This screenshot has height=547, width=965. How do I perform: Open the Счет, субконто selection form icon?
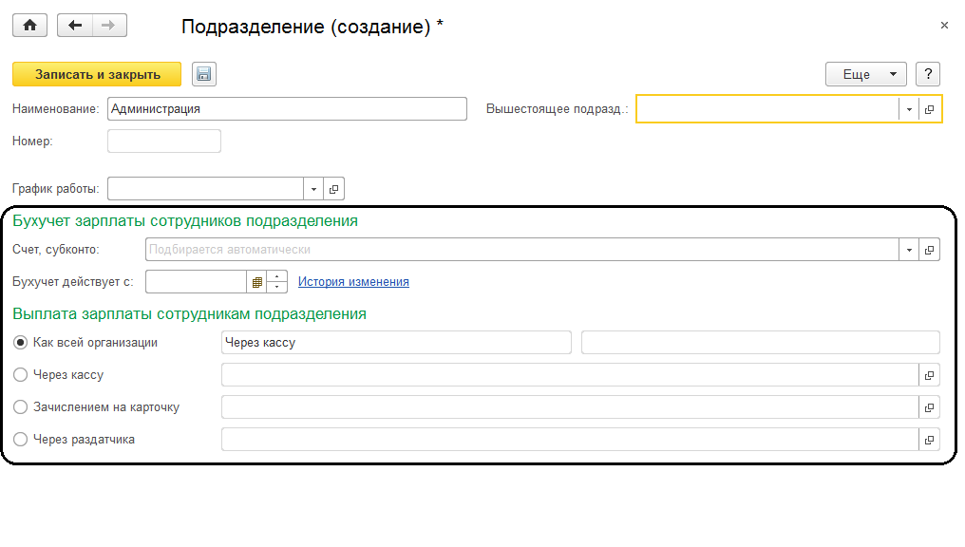click(x=930, y=250)
